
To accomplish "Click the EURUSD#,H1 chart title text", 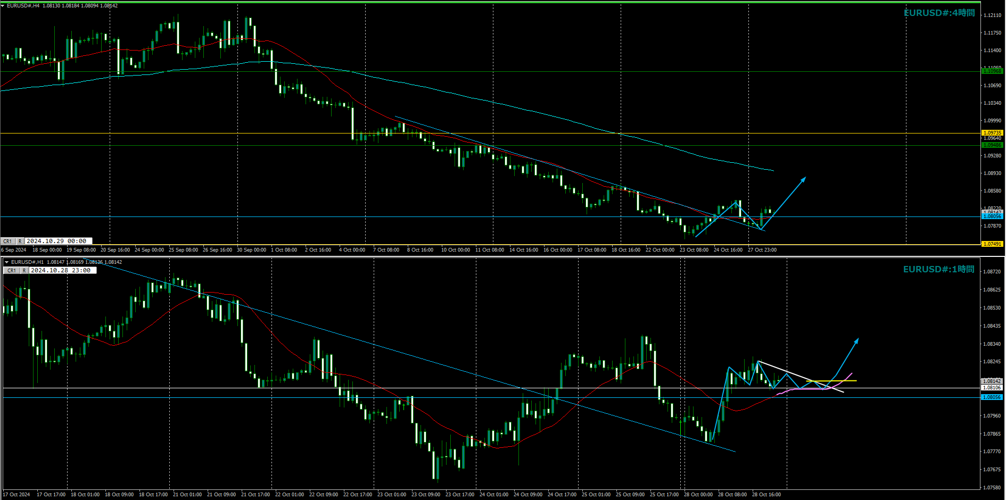I will coord(27,262).
